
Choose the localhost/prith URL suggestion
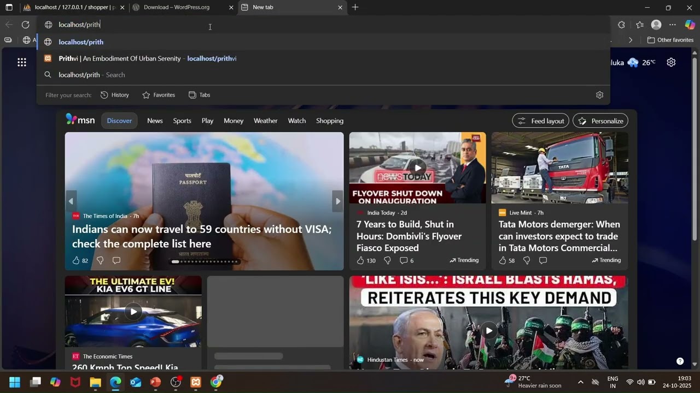323,42
